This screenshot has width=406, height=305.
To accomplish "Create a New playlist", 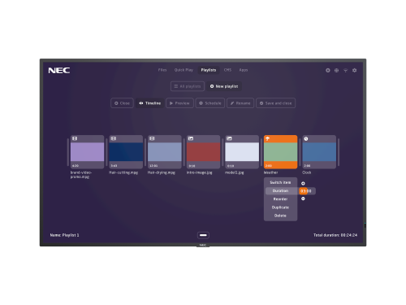I will pos(224,86).
